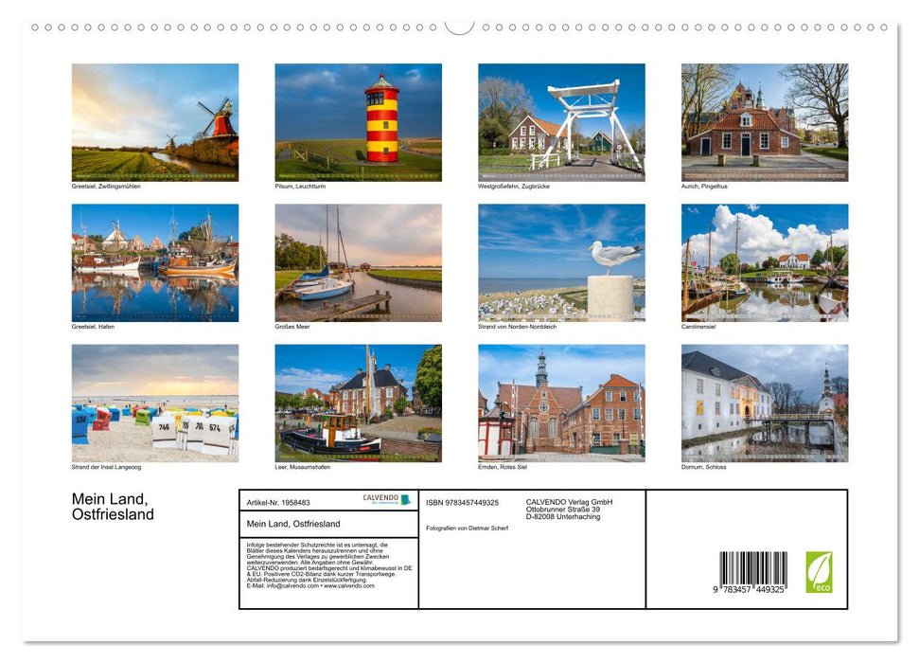Click the Westgroßefehn Zugbrücke drawbridge image

[x=560, y=122]
